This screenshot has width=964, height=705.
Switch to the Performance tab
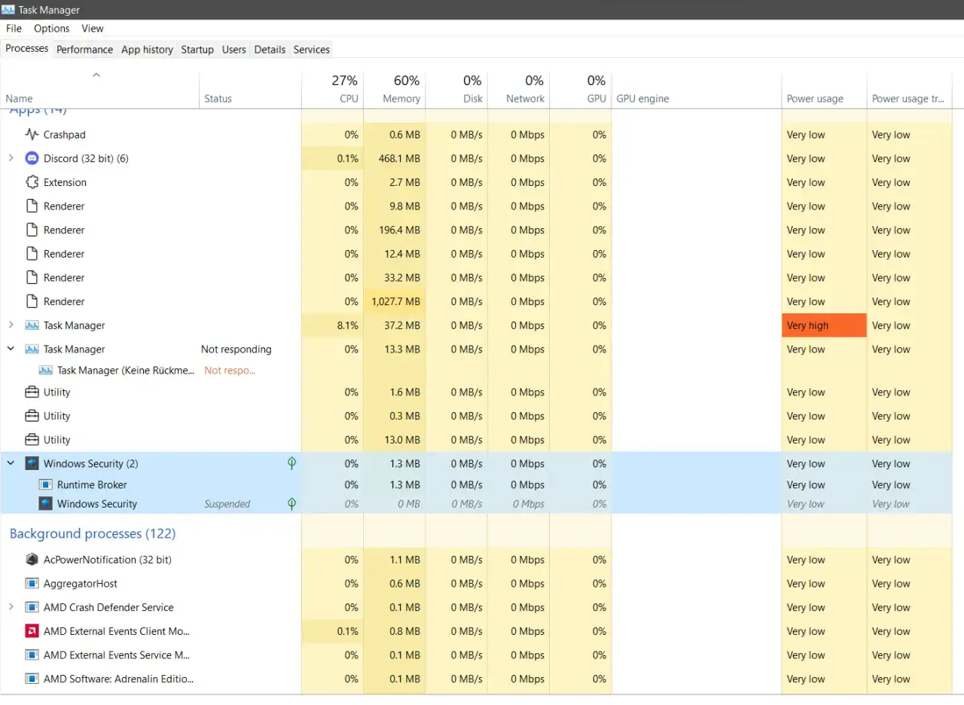(84, 50)
